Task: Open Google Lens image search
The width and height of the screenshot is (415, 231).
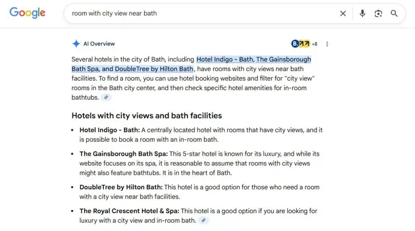Action: pos(378,13)
